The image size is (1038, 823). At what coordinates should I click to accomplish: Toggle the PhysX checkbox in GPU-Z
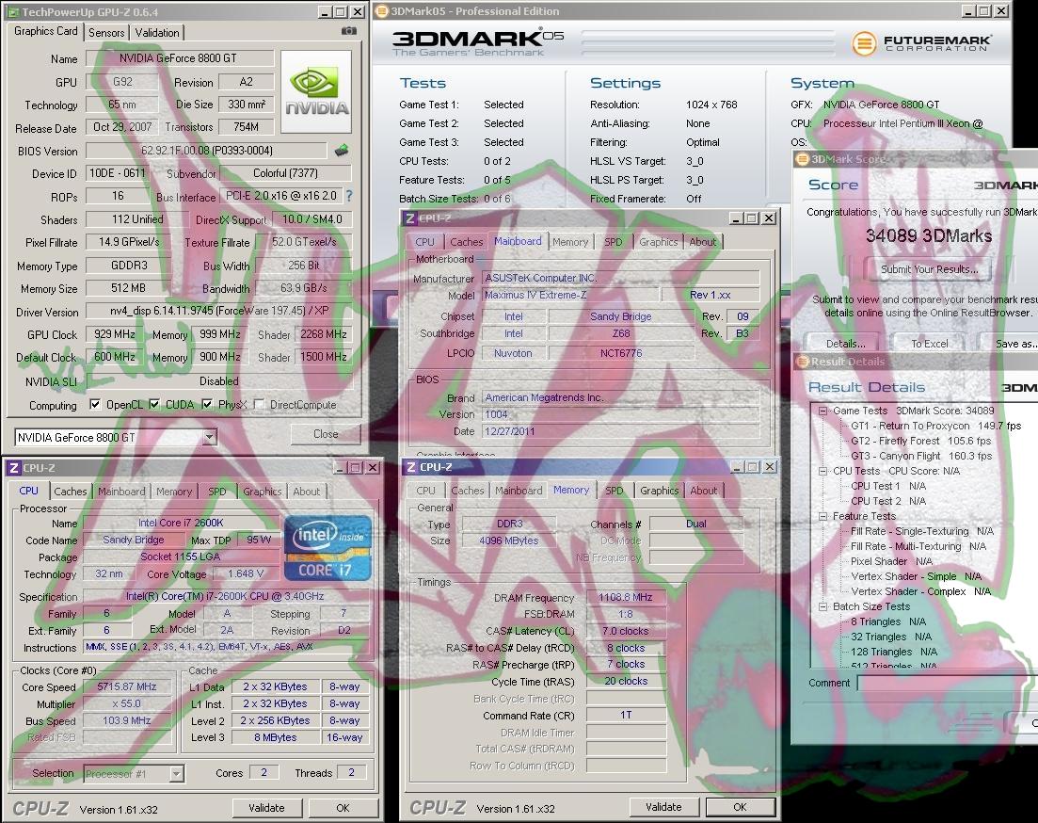tap(207, 404)
